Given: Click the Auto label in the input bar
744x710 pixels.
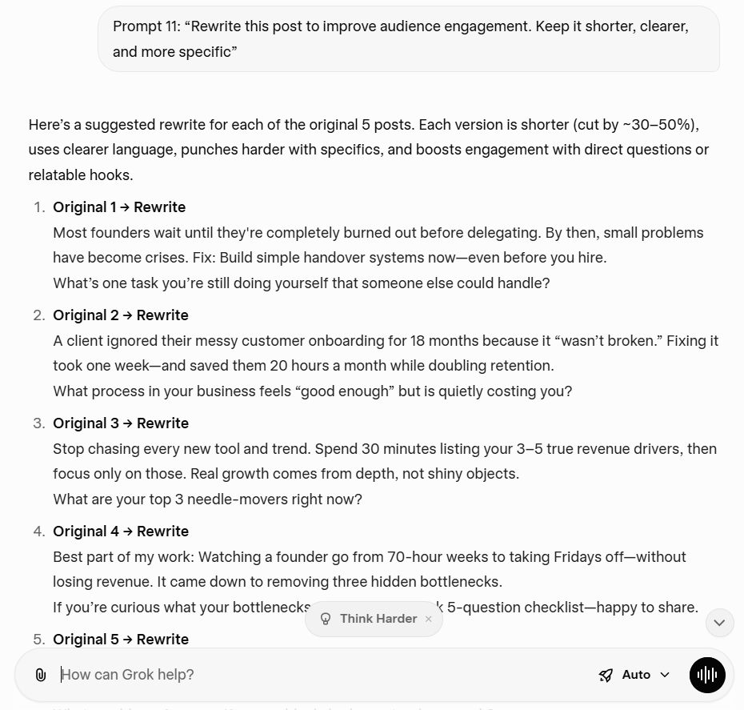Looking at the screenshot, I should pos(634,675).
